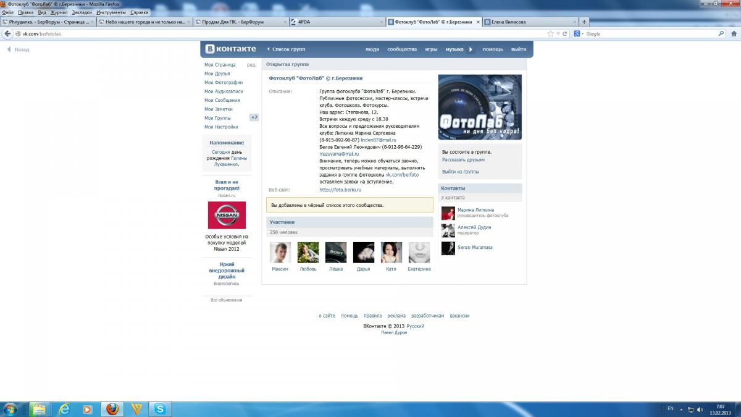
Task: Launch Internet Explorer from the taskbar
Action: (64, 409)
